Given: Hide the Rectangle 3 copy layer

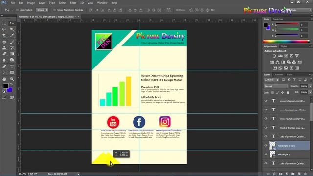Looking at the screenshot, I should (x=266, y=146).
